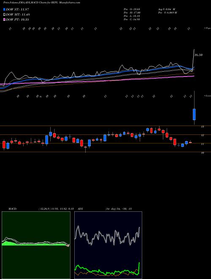Screen dimensions: 211x279
Task: Click the '<Tops' label at right edge
Action: 207,28
